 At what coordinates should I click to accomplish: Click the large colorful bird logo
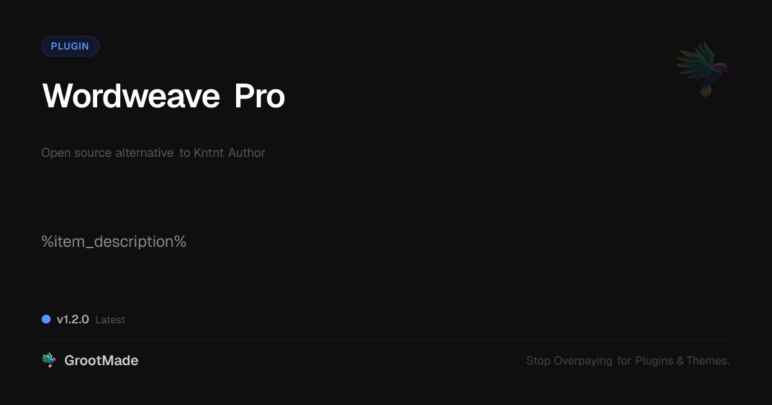click(703, 69)
